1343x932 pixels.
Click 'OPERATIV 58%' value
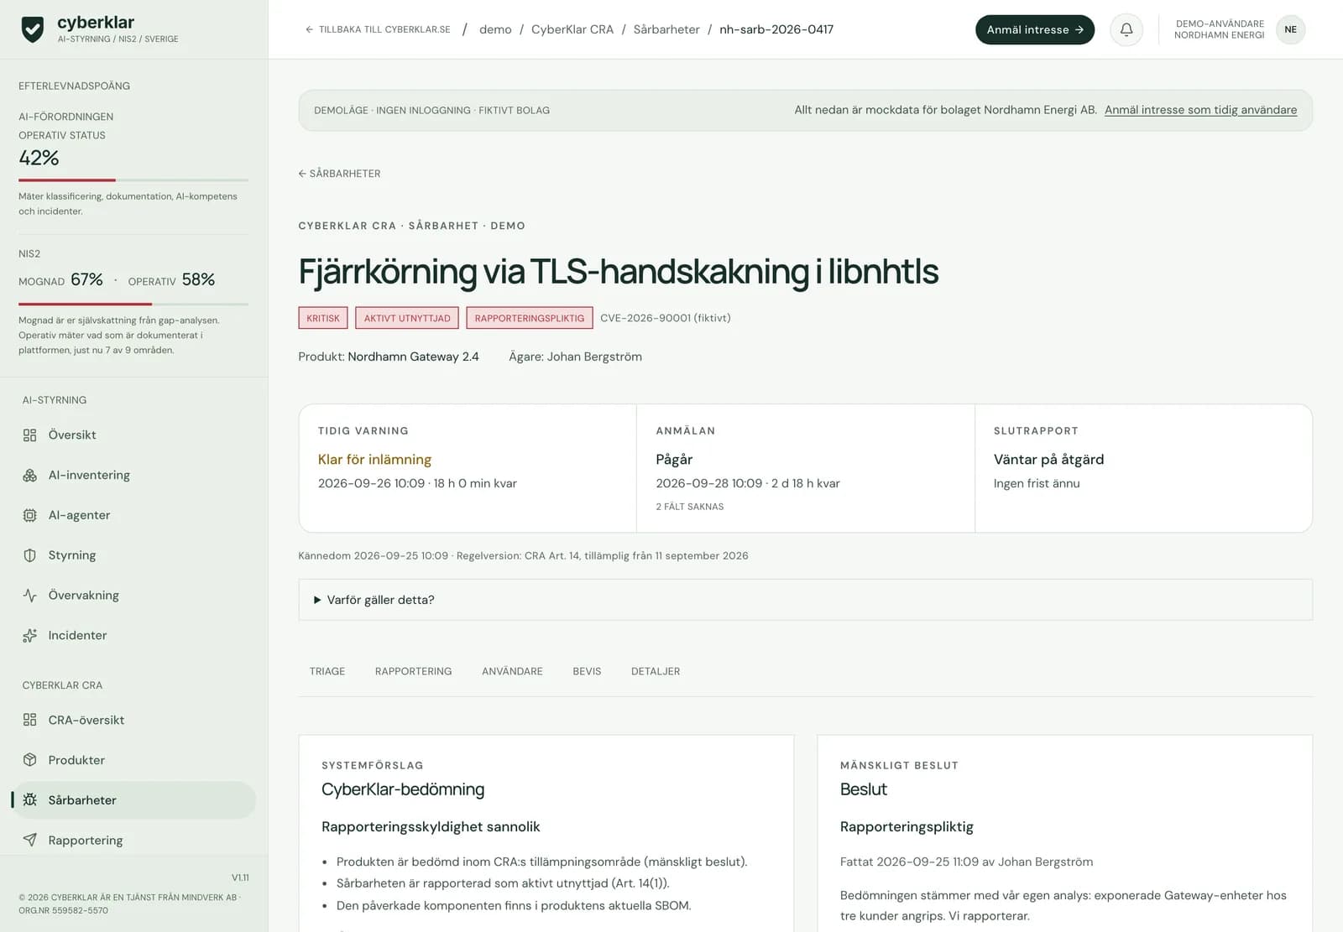tap(171, 280)
